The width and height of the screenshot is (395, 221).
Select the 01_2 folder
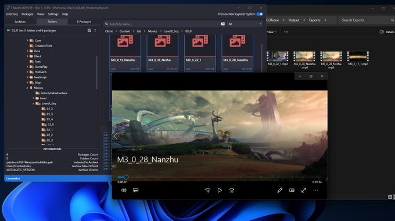[47, 109]
